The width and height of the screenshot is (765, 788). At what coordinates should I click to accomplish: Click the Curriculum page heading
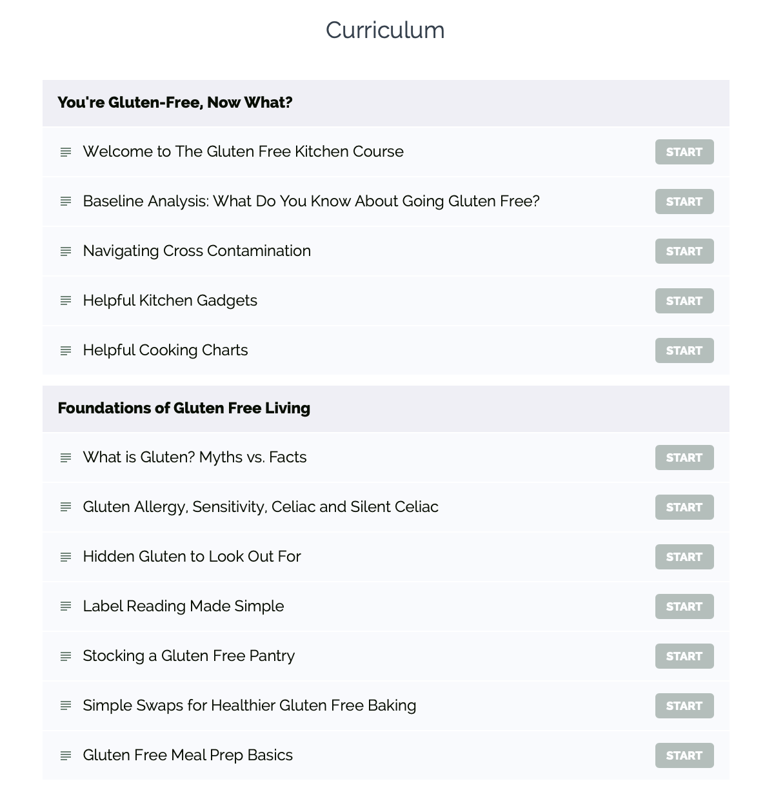[x=384, y=30]
